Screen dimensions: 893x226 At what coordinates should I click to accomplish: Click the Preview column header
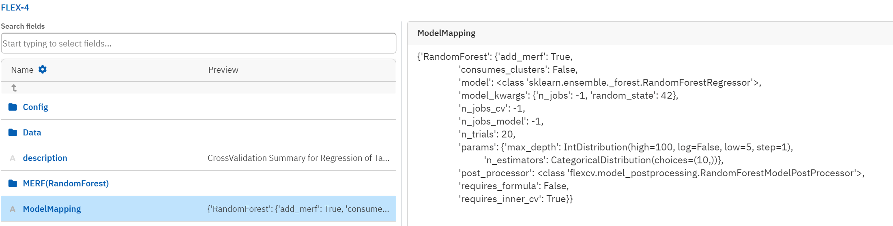[223, 70]
